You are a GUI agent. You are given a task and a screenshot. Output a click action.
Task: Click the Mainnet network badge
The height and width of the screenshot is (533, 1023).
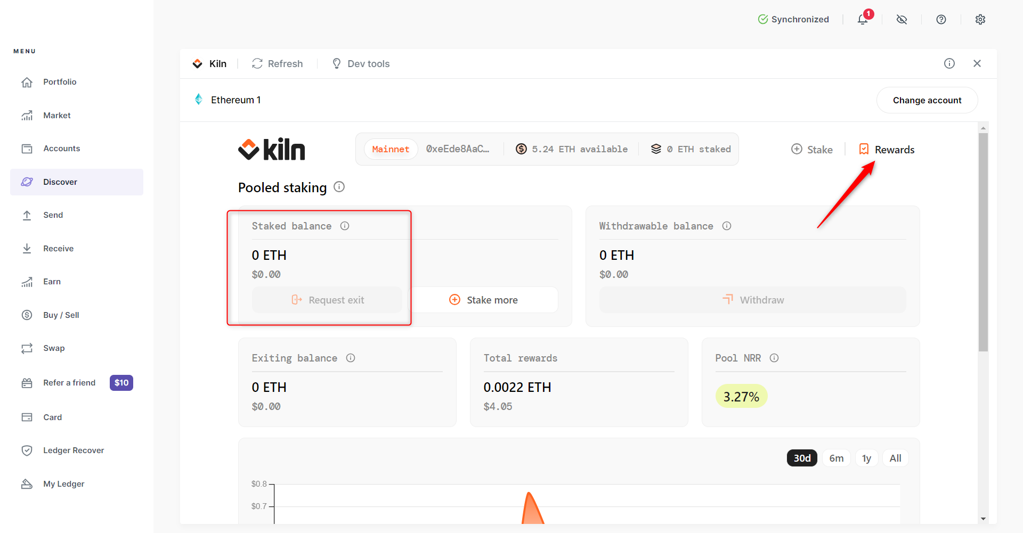coord(391,149)
